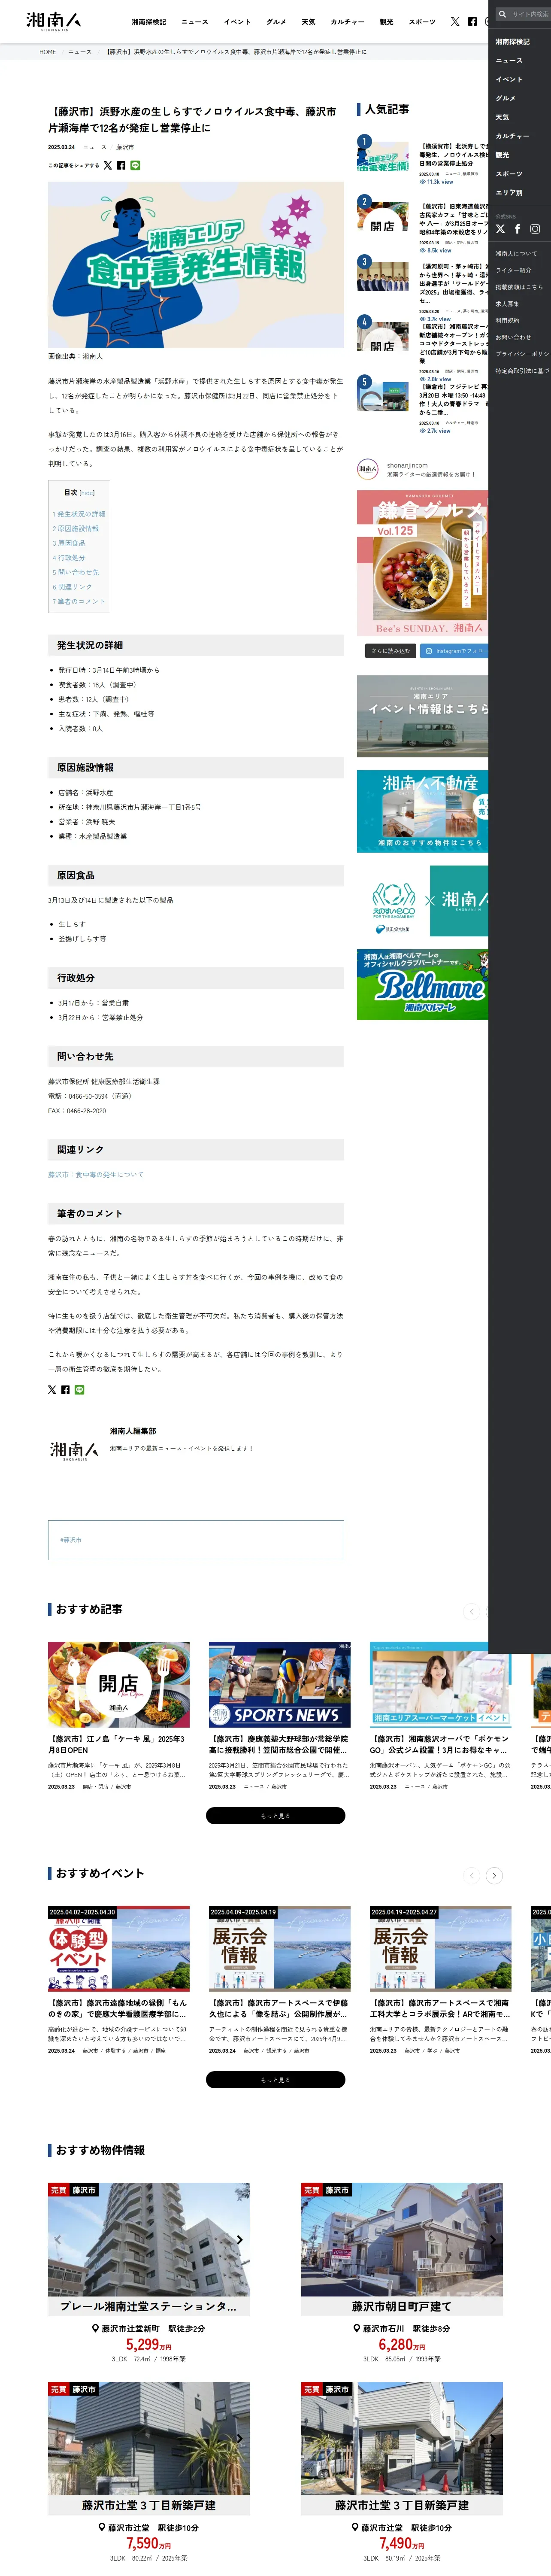Screen dimensions: 551x2576
Task: Jump to 原因施設情報 in table of contents
Action: tap(76, 529)
